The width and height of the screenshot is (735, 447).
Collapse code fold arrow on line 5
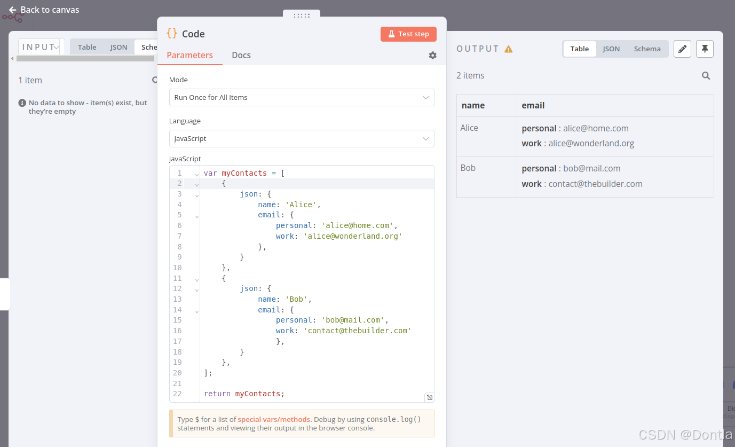(196, 216)
